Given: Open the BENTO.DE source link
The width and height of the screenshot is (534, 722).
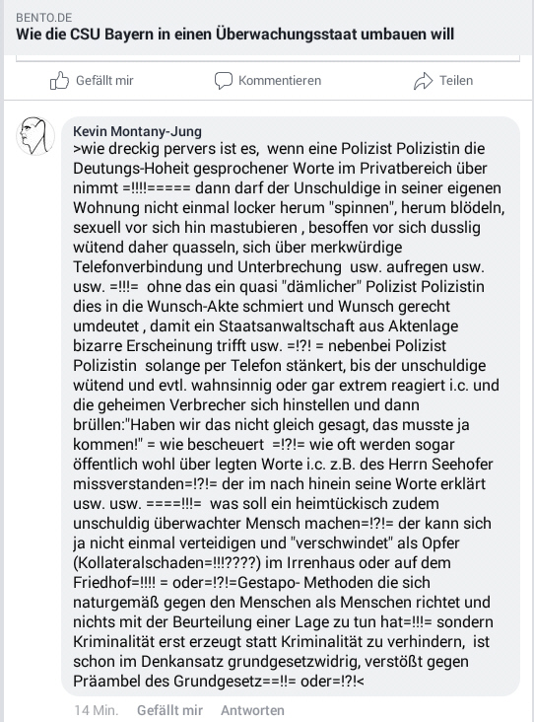Looking at the screenshot, I should (x=44, y=18).
